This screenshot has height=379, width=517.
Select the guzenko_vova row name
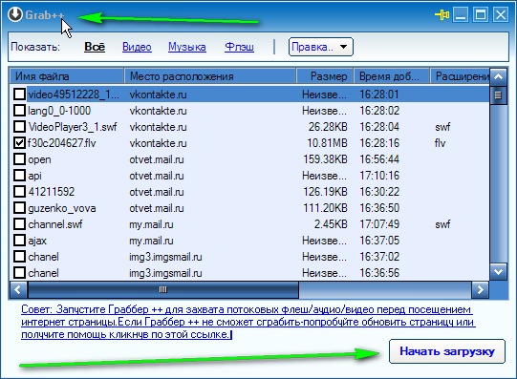tap(62, 208)
